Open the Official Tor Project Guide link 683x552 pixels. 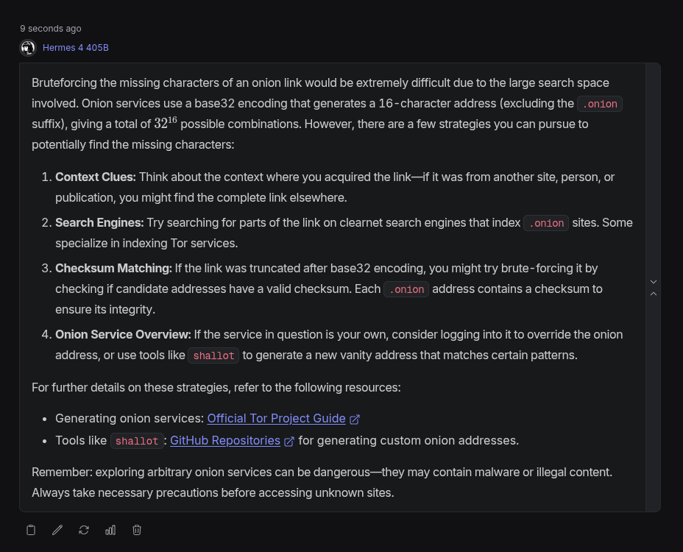(276, 418)
